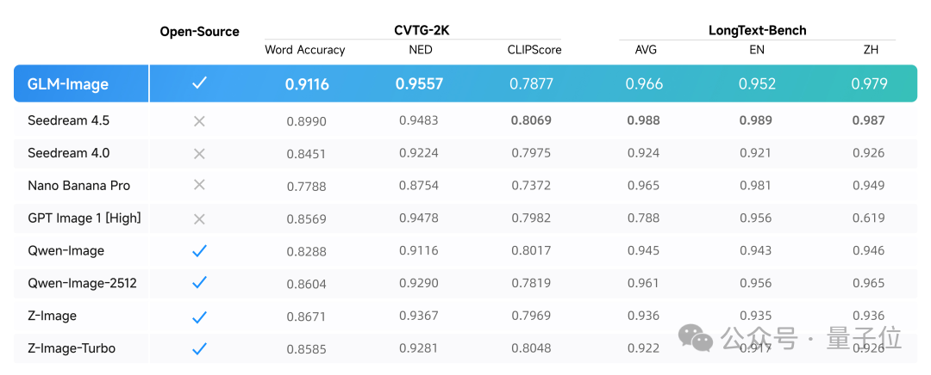Viewport: 931px width, 375px height.
Task: Click the GLM-Image open-source checkmark
Action: click(x=199, y=83)
